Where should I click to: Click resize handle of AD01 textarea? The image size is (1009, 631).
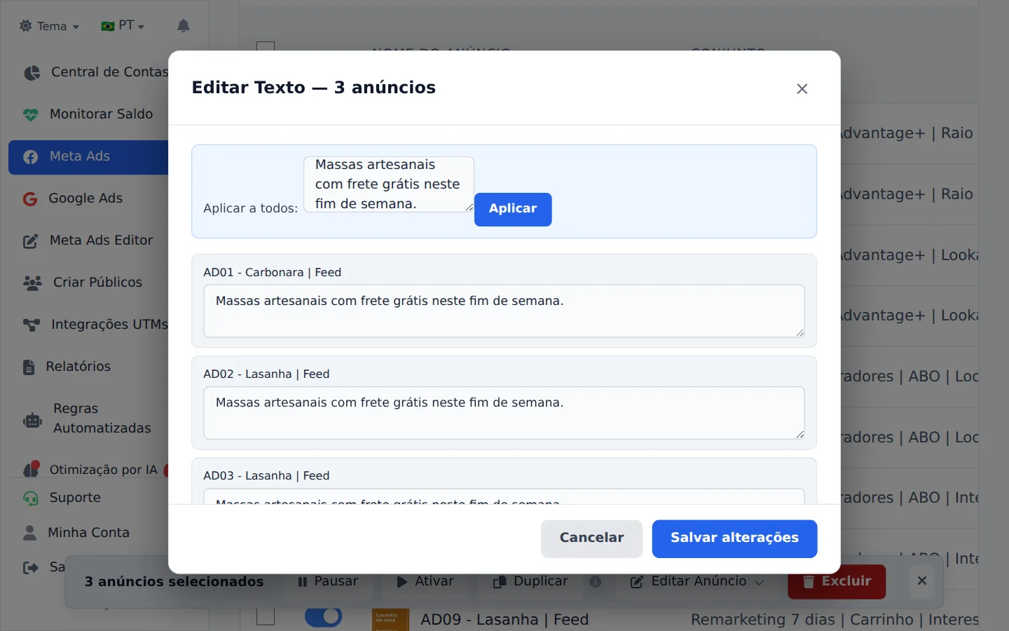[x=800, y=332]
